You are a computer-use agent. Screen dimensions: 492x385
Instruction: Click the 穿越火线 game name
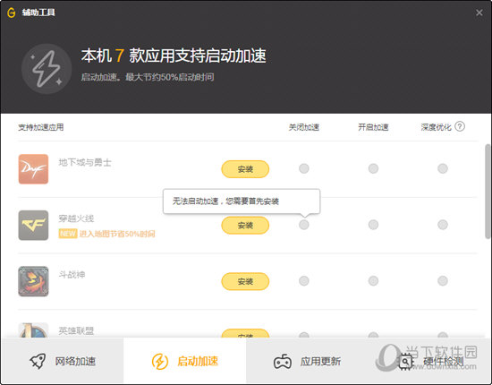(x=76, y=218)
